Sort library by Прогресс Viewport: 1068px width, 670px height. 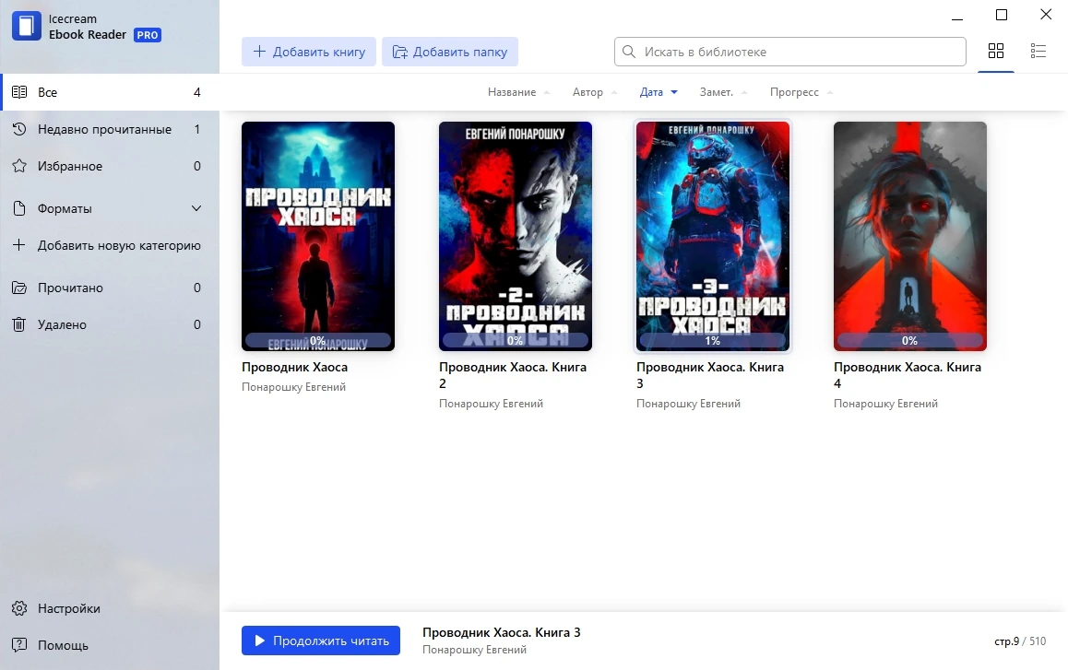[x=801, y=92]
